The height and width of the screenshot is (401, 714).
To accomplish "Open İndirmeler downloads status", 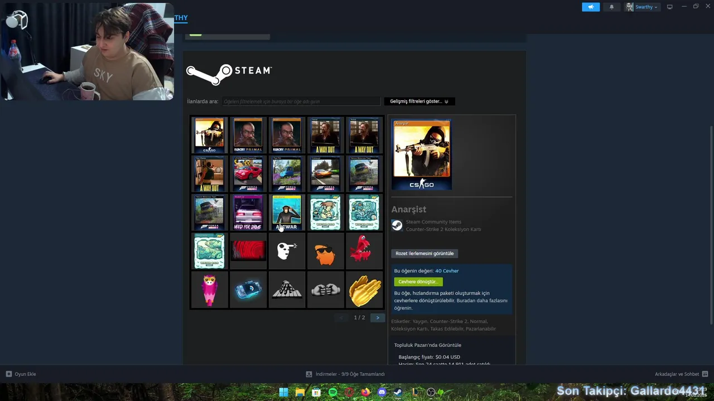I will [x=345, y=374].
